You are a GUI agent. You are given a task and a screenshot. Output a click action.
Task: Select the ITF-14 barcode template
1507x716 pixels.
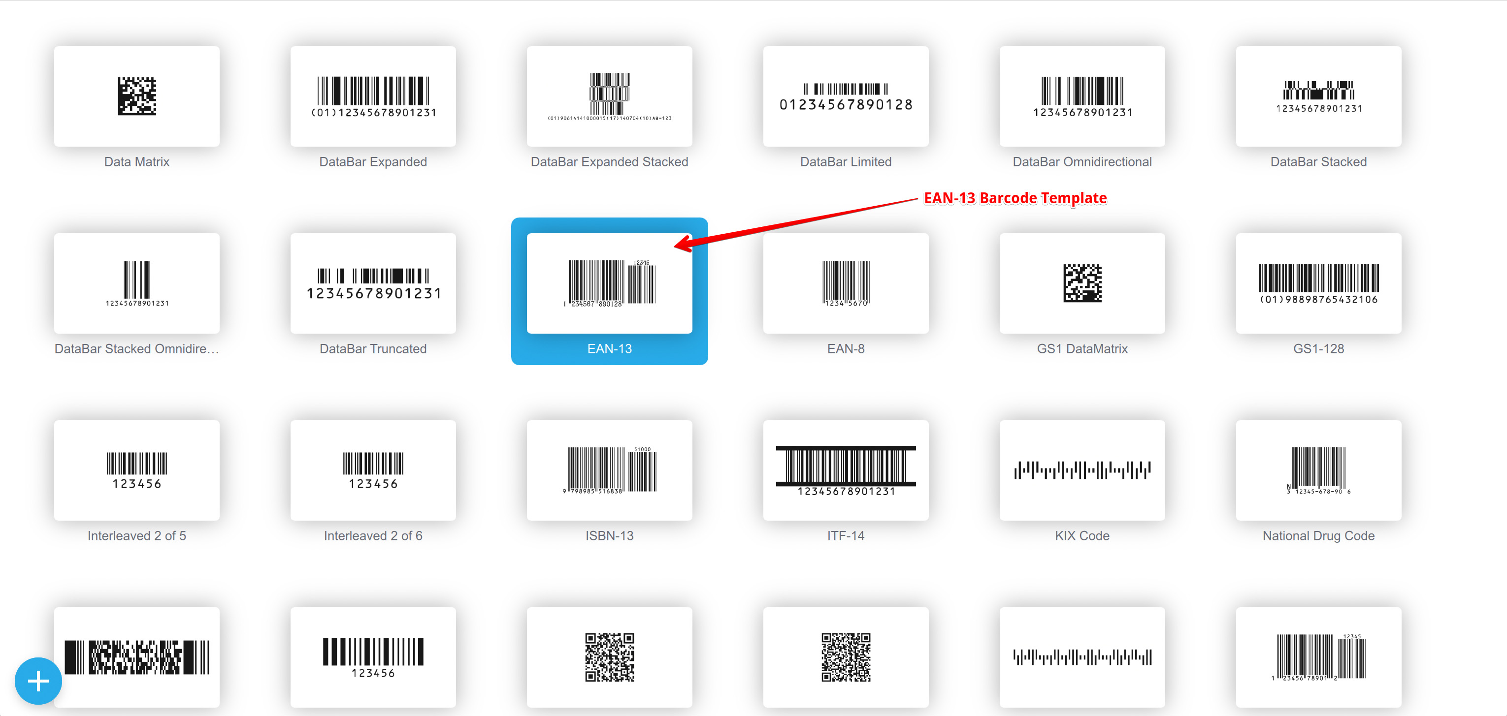click(x=845, y=470)
